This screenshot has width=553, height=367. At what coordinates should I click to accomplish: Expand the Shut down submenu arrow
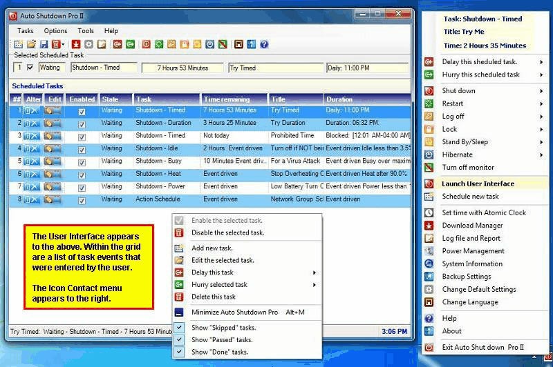point(541,91)
